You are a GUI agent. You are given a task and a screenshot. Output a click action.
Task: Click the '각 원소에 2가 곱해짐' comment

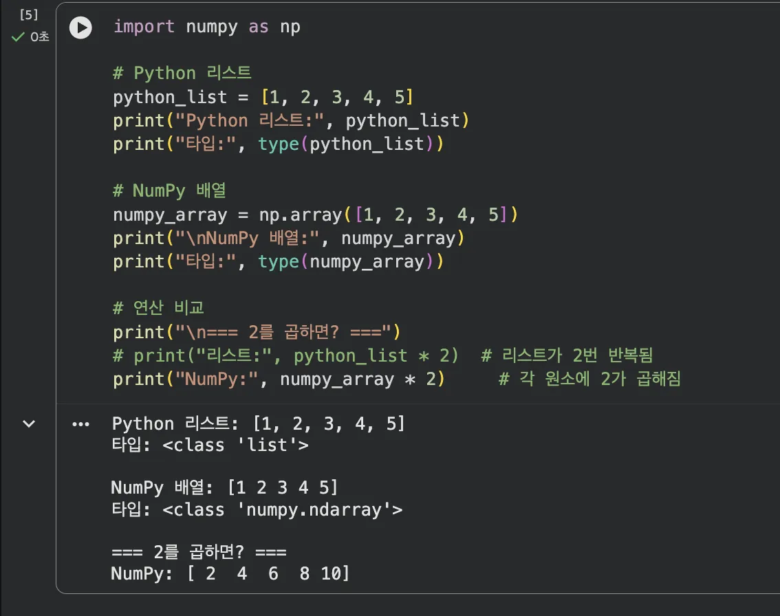click(589, 379)
